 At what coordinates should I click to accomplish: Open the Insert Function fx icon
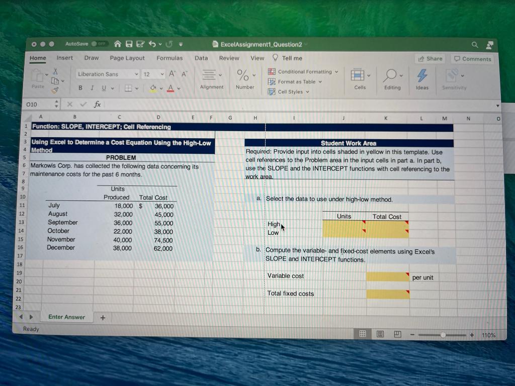[x=97, y=104]
